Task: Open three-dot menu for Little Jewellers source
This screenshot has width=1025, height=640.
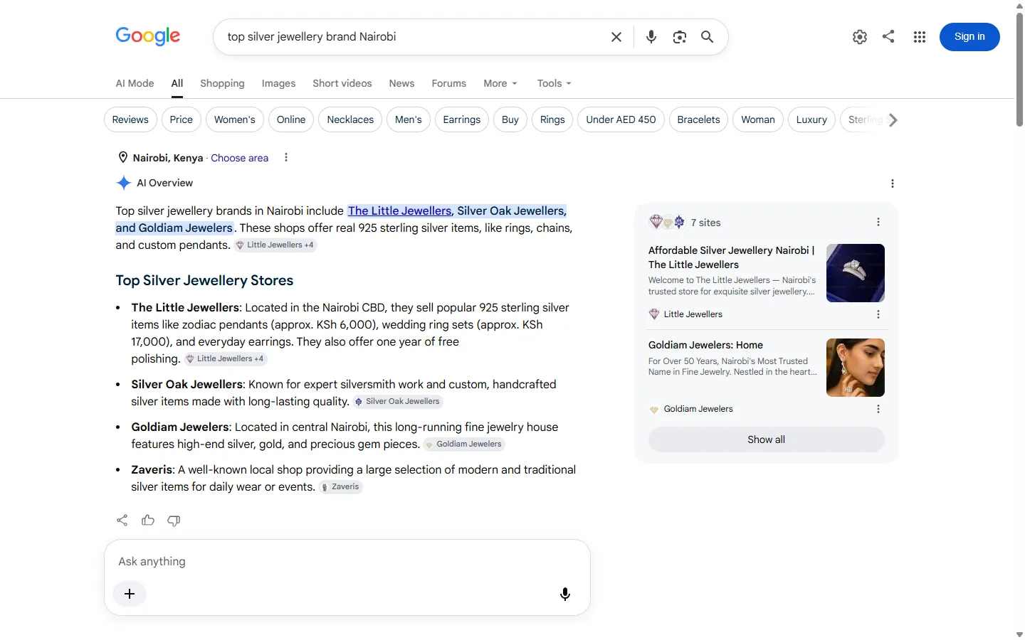Action: point(878,314)
